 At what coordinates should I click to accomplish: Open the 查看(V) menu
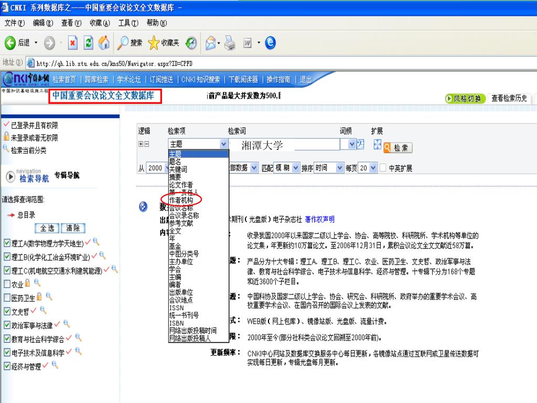tap(71, 23)
